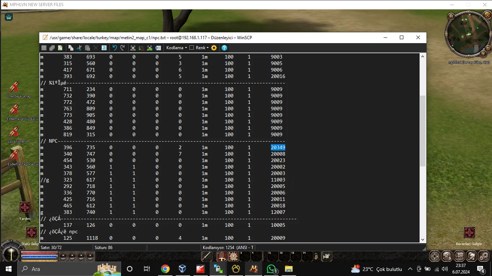
Task: Click the Satır: 30/72 status field
Action: 66,248
